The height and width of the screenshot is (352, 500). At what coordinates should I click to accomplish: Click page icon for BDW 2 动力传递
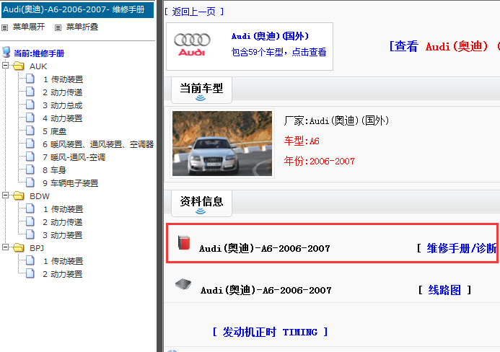pos(30,221)
